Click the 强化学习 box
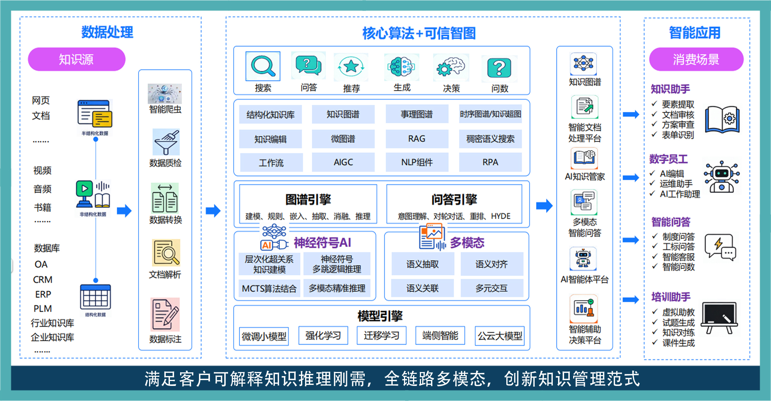The height and width of the screenshot is (401, 771). coord(323,335)
